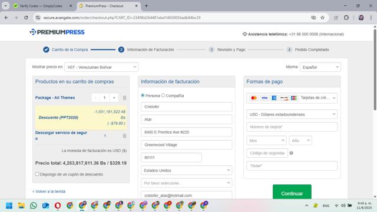The height and width of the screenshot is (212, 377).
Task: Open Estados Unidos country dropdown
Action: click(x=186, y=170)
